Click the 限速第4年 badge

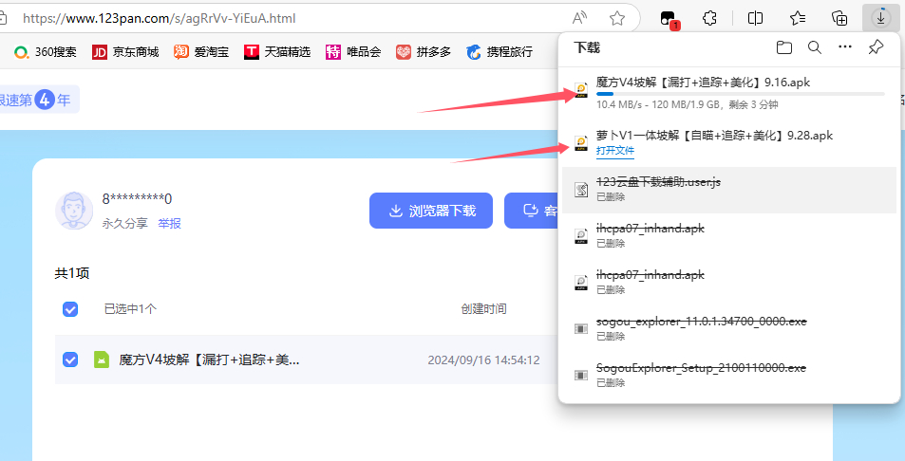tap(37, 100)
